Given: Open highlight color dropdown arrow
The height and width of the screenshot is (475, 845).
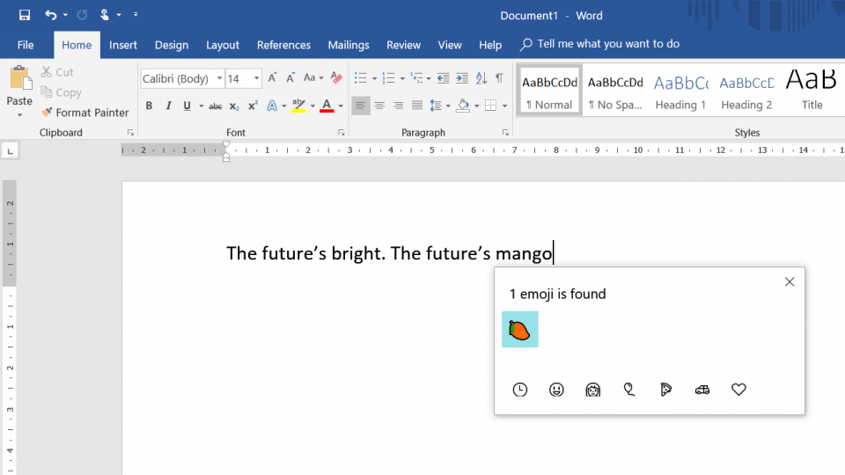Looking at the screenshot, I should pyautogui.click(x=312, y=106).
